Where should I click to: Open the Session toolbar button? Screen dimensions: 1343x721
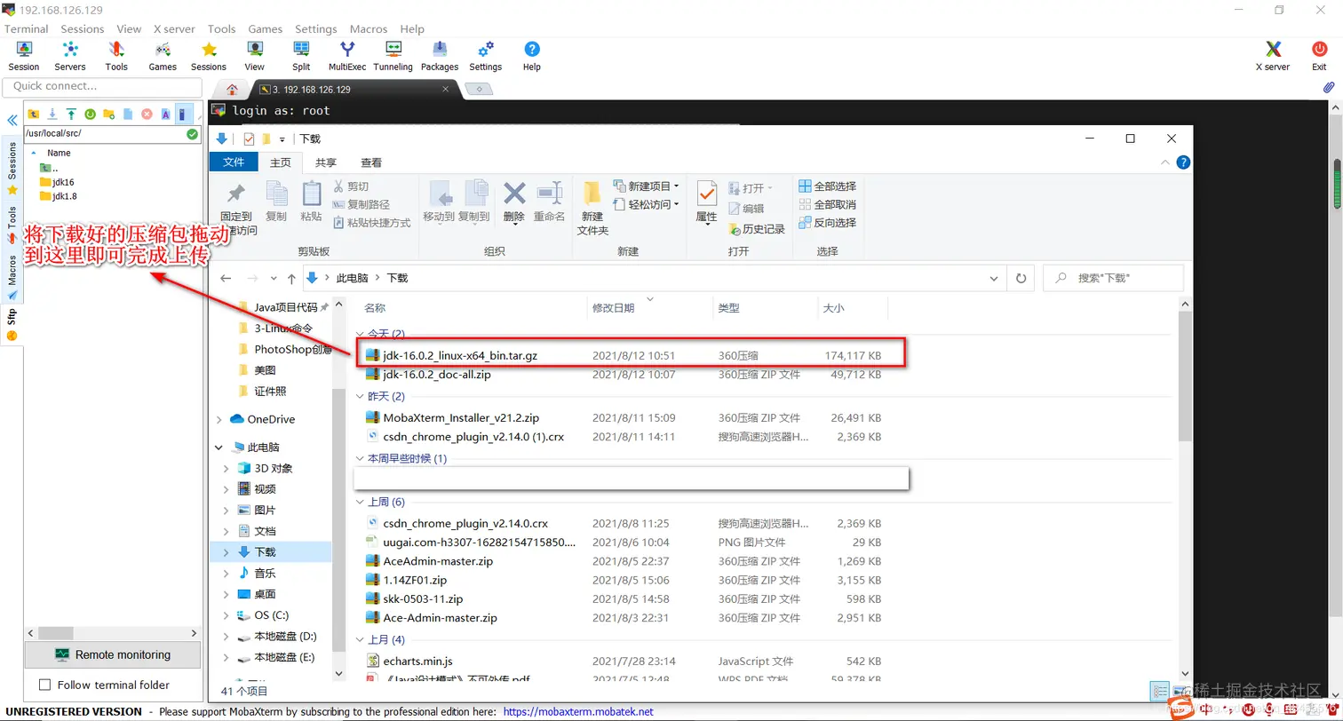(24, 56)
